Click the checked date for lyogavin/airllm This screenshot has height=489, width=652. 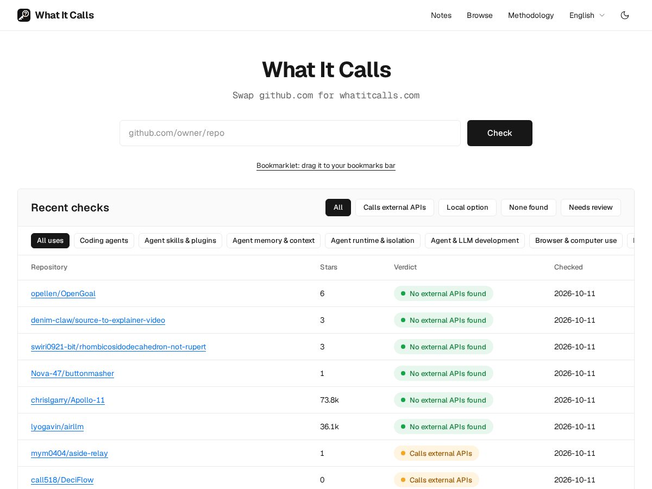click(575, 427)
